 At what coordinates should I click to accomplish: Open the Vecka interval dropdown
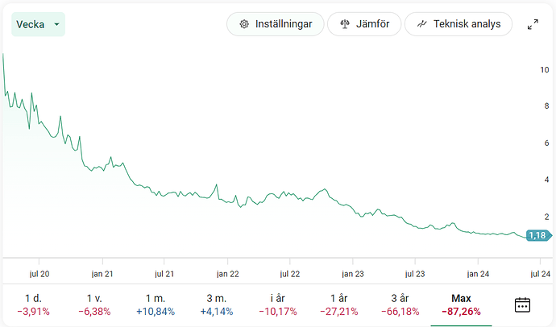pyautogui.click(x=38, y=24)
